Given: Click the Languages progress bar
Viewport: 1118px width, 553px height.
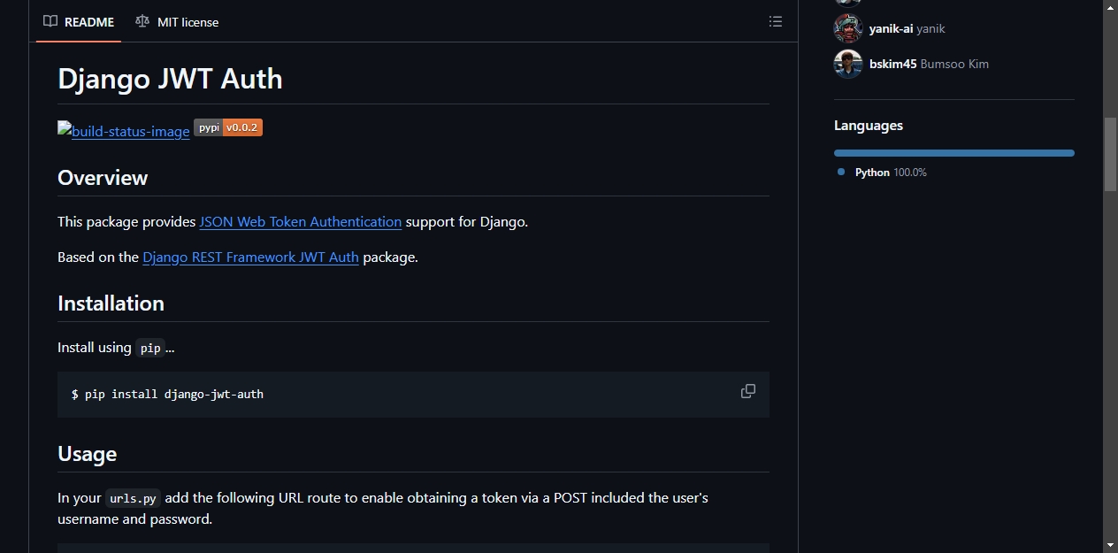Looking at the screenshot, I should [x=954, y=153].
